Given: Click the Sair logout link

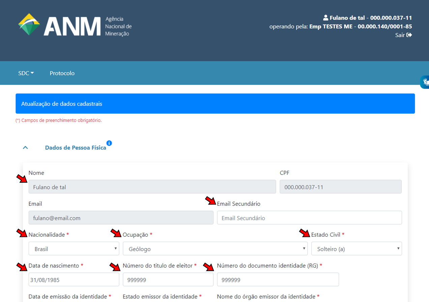Looking at the screenshot, I should tap(403, 35).
